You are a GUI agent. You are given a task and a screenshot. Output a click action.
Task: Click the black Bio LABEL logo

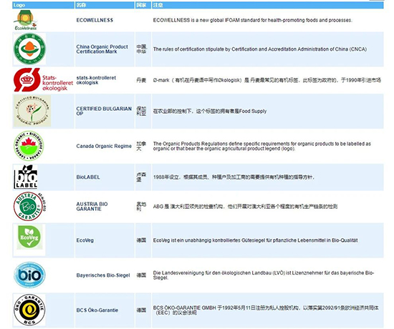26,177
